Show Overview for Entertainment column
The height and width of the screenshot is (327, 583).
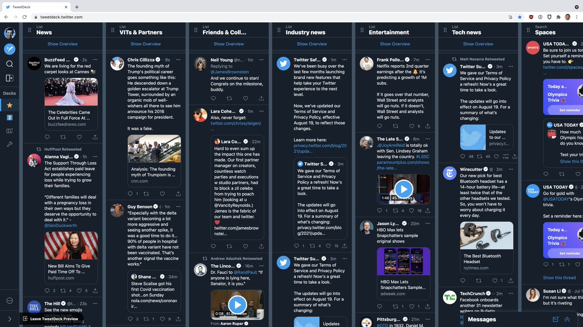pyautogui.click(x=395, y=44)
